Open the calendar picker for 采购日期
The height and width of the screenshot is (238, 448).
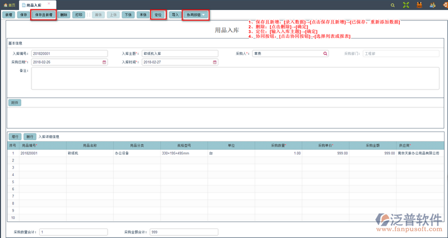[x=104, y=62]
